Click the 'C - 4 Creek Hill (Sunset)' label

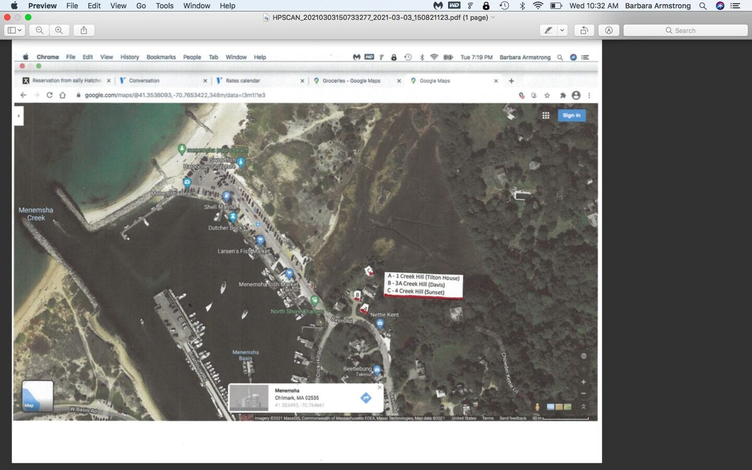coord(416,292)
